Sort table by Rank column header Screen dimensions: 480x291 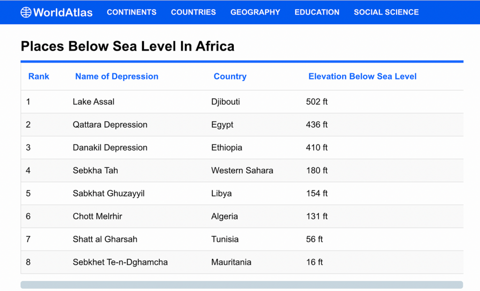pos(38,76)
